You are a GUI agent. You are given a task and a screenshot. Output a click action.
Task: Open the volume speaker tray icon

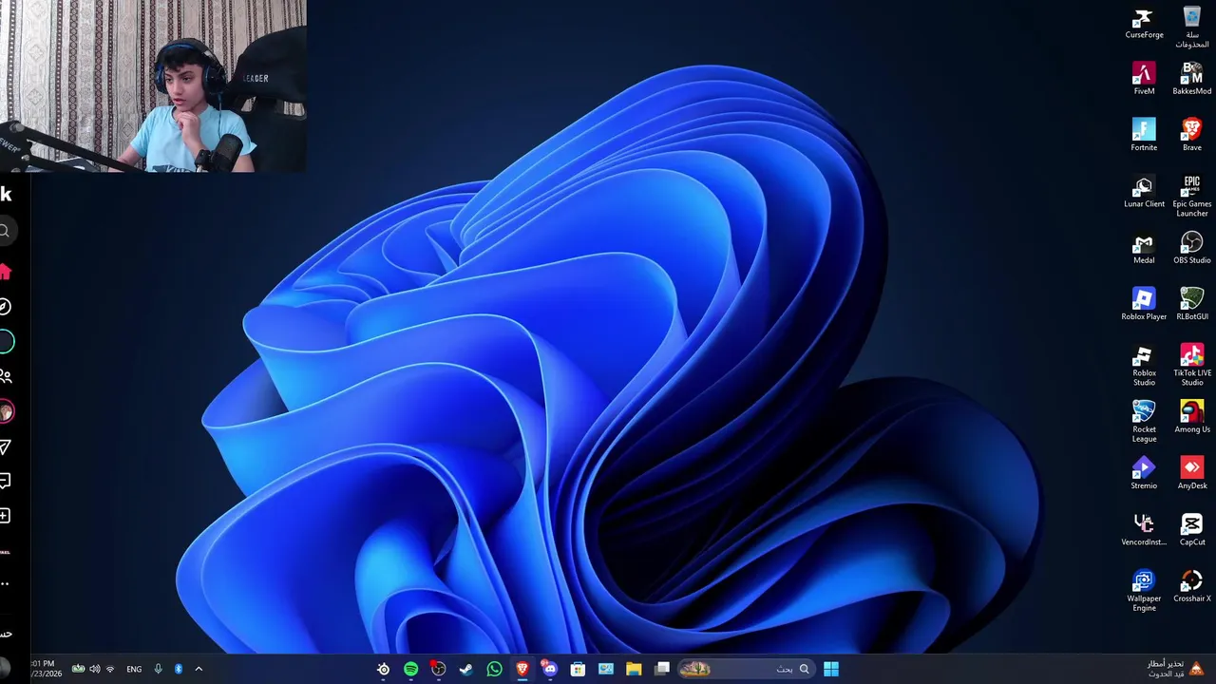click(x=94, y=669)
